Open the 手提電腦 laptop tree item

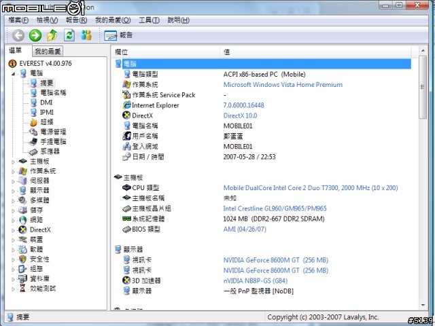53,141
